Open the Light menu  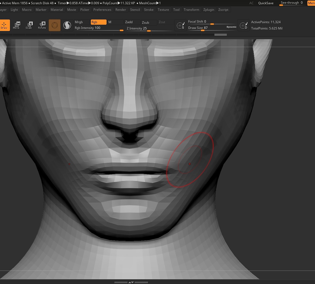[x=14, y=10]
